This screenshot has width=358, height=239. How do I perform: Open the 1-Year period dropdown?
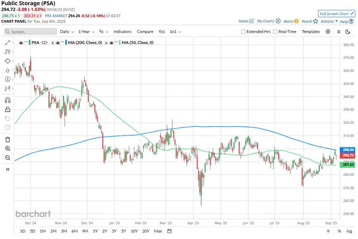coord(86,32)
